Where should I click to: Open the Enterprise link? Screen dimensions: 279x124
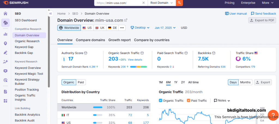coord(248,3)
